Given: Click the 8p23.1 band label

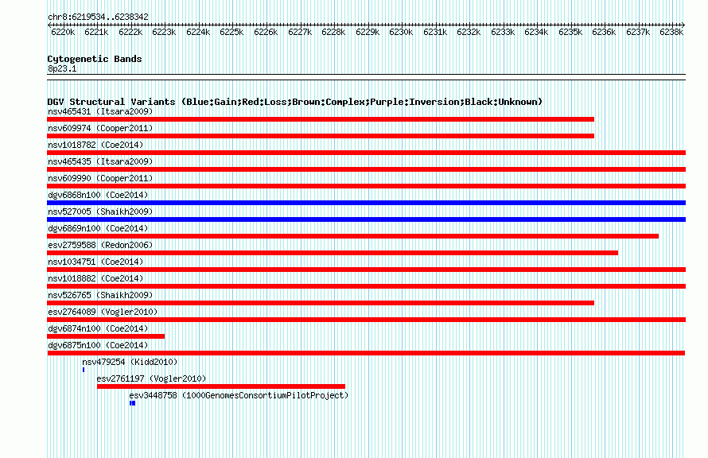Looking at the screenshot, I should coord(62,68).
